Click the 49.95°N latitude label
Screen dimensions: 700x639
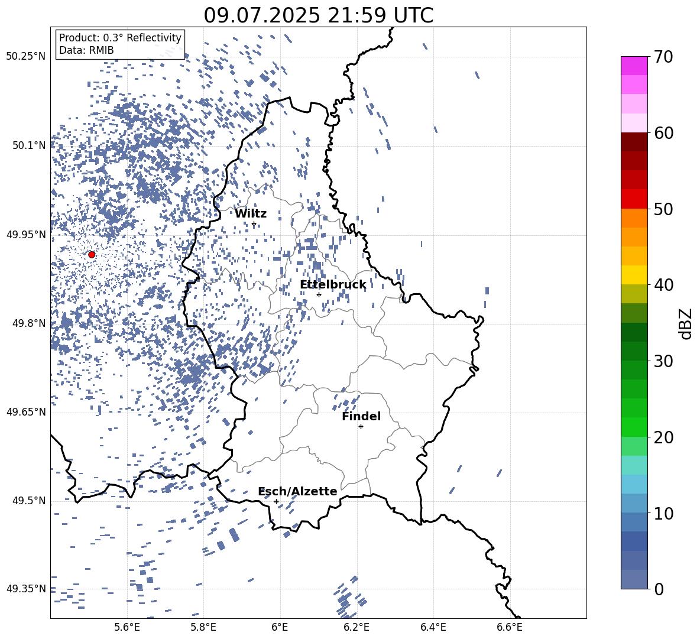click(x=26, y=235)
